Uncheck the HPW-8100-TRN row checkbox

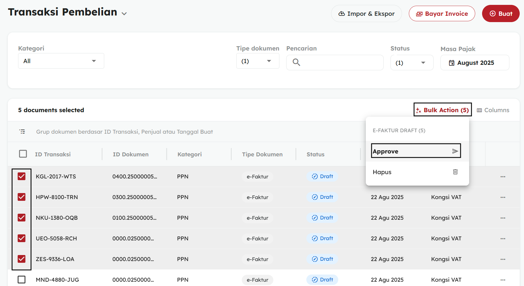(22, 197)
